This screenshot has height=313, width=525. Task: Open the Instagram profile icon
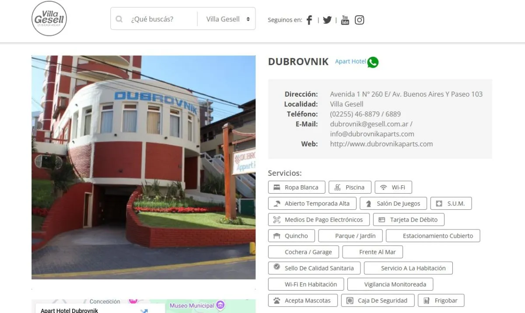(359, 20)
